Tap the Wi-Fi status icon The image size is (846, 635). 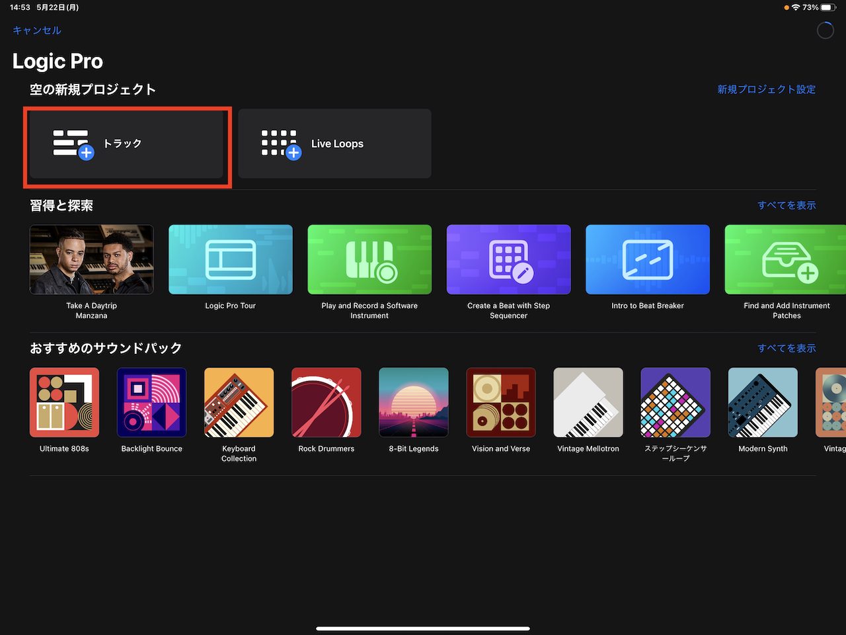pyautogui.click(x=796, y=7)
